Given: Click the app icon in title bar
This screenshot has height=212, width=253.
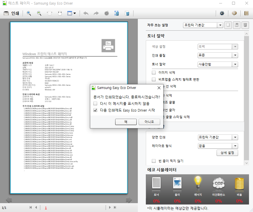Looking at the screenshot, I should 5,3.
